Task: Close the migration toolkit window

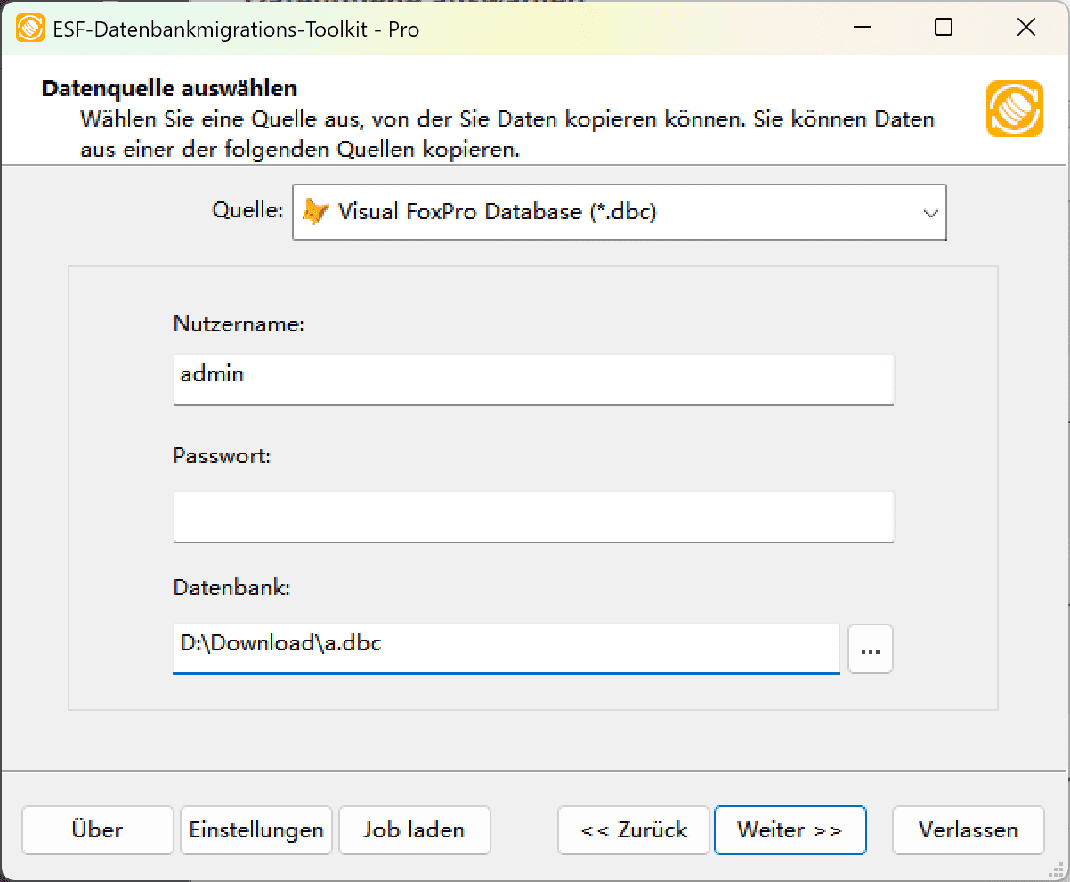Action: pyautogui.click(x=1025, y=28)
